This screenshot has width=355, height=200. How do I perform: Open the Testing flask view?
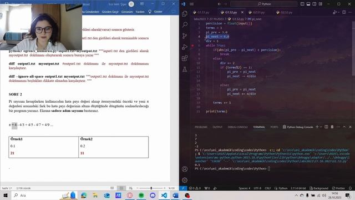[185, 69]
